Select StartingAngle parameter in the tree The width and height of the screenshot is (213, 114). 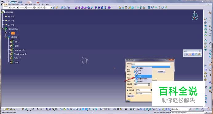21,54
